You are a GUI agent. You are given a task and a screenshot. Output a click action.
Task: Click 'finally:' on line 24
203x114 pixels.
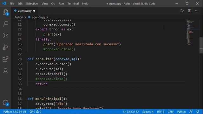43,39
